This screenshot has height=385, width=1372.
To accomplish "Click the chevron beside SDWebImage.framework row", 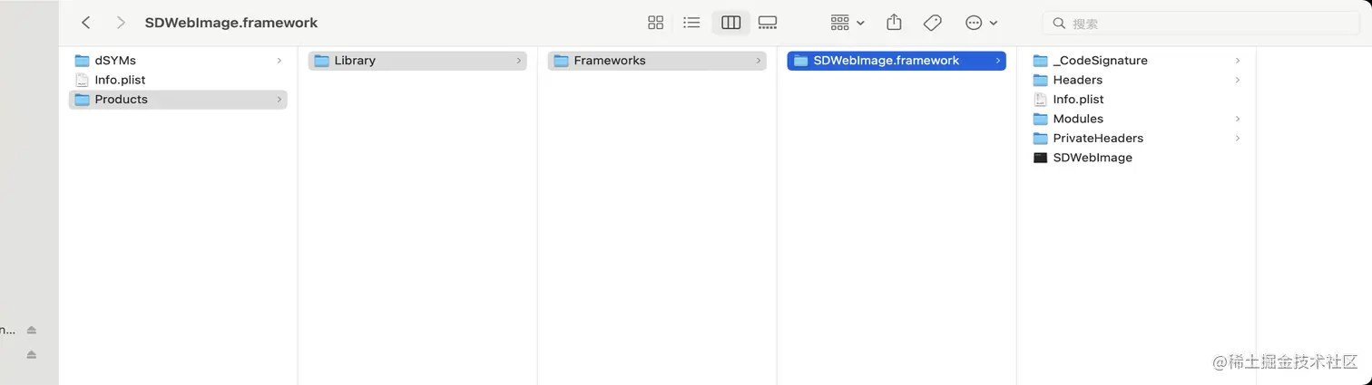I will [997, 61].
